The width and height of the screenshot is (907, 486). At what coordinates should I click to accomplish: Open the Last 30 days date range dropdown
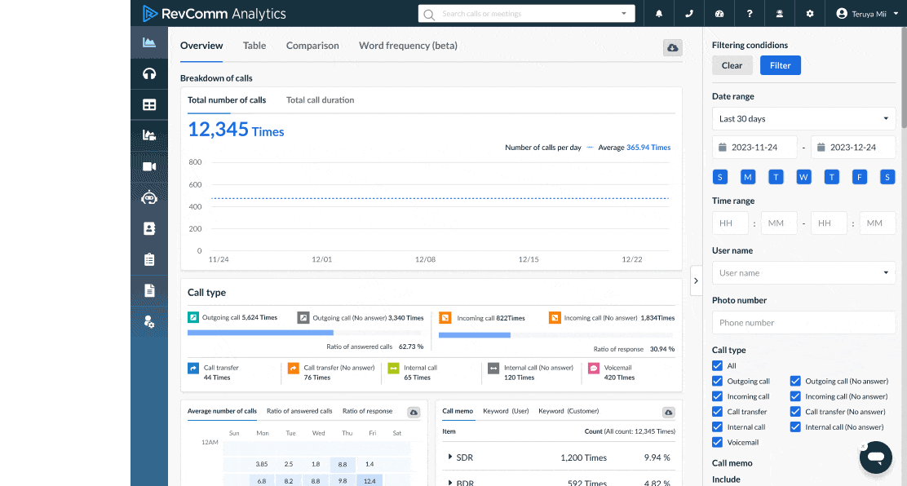click(x=803, y=119)
